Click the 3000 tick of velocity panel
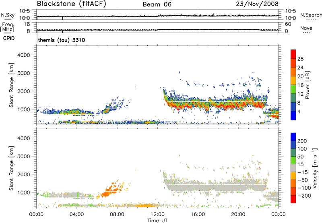The width and height of the screenshot is (322, 223). [x=23, y=156]
